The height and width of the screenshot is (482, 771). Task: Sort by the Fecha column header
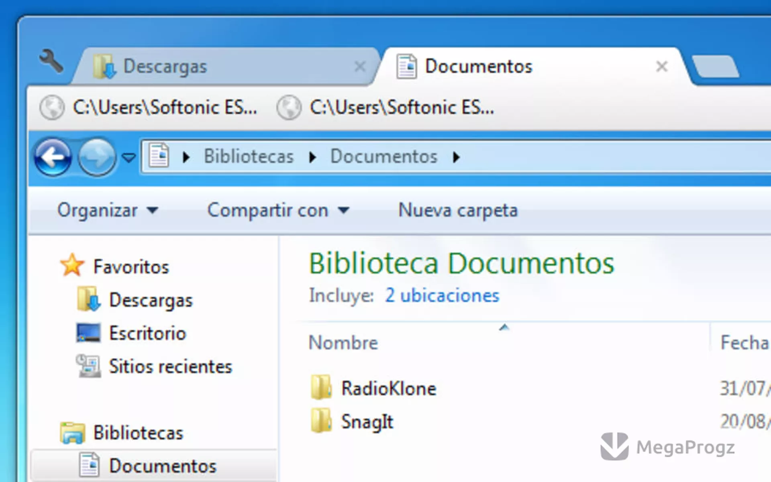pos(745,343)
